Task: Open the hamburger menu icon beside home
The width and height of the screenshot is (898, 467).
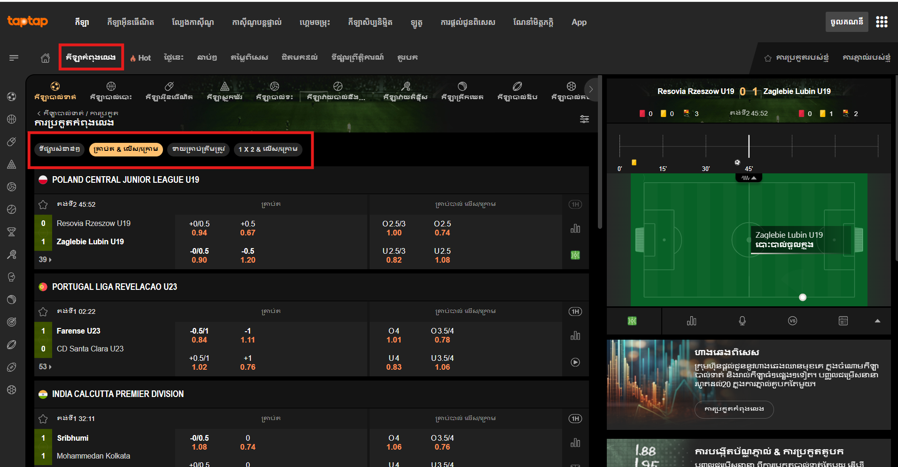Action: pos(14,58)
